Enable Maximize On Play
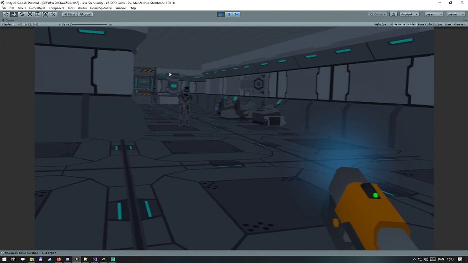Screen dimensions: 468x263 pos(404,24)
